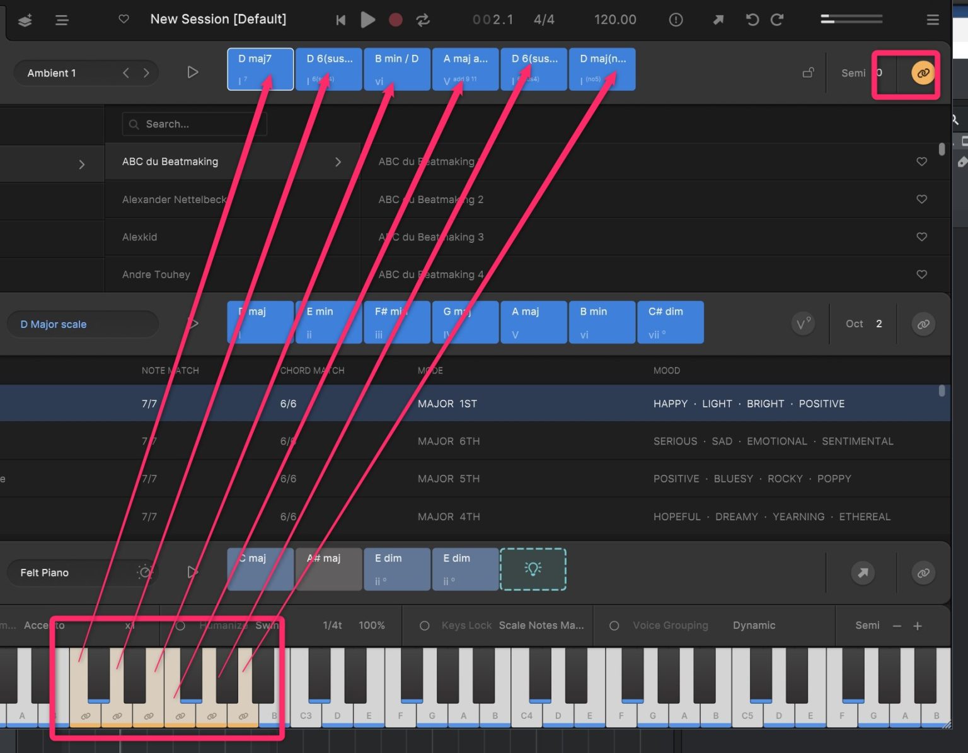Click the V9 voicing icon near Oct control
Viewport: 968px width, 753px height.
coord(804,324)
